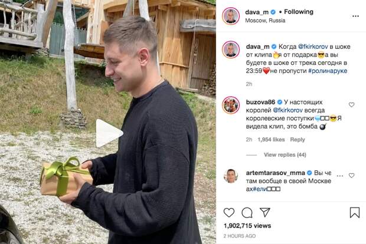Open options dots on artemtarasov_mma's comment
The height and width of the screenshot is (244, 366).
[x=340, y=176]
